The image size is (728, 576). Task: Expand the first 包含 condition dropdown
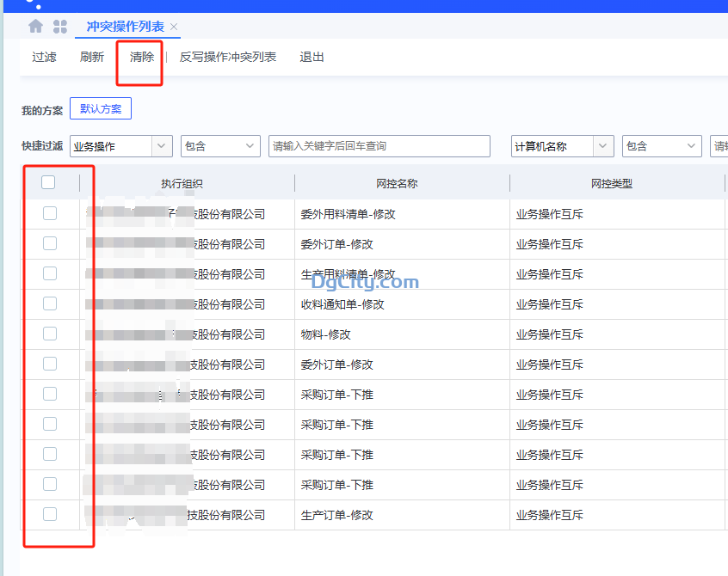click(219, 146)
